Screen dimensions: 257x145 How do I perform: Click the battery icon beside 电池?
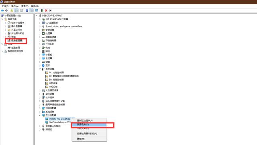(43, 48)
